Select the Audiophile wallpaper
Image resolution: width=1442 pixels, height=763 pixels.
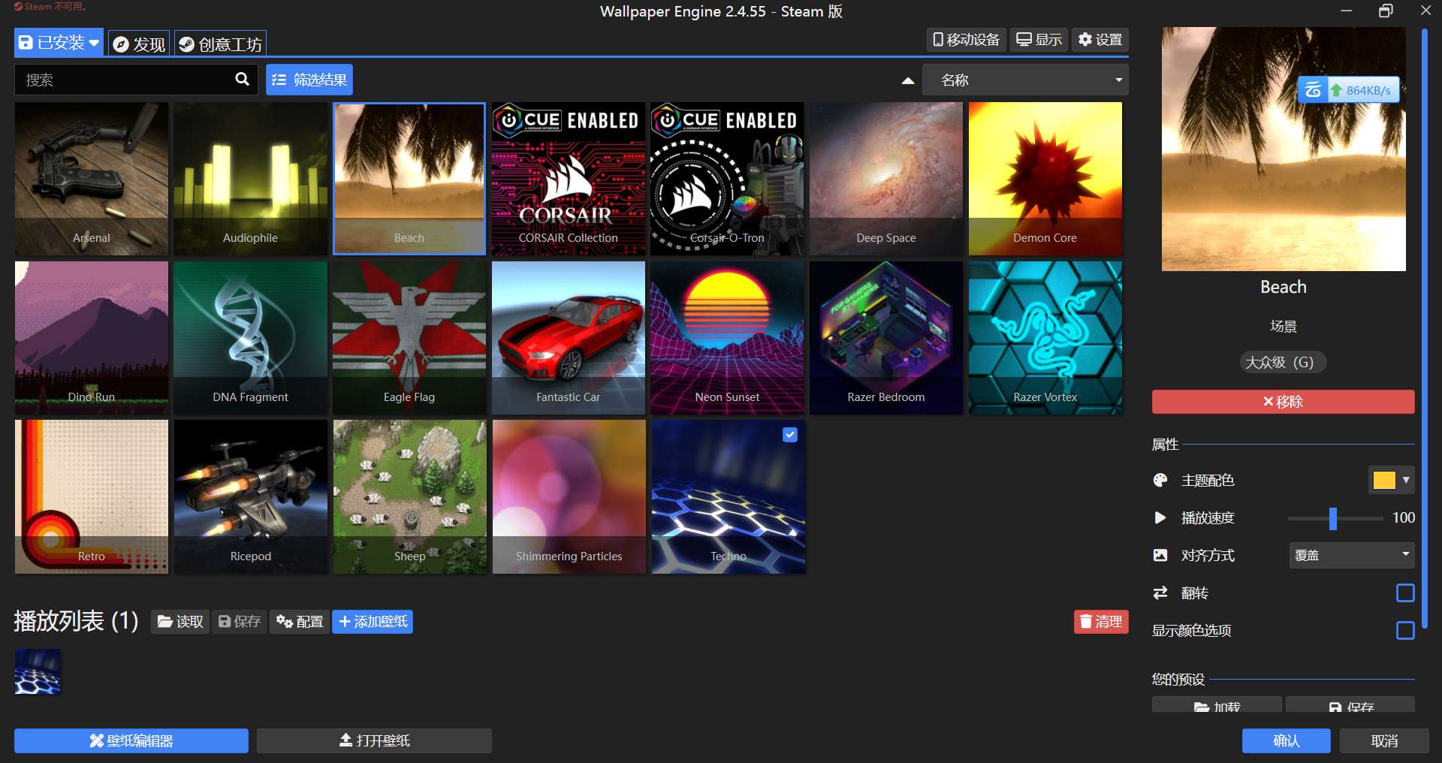pyautogui.click(x=250, y=179)
